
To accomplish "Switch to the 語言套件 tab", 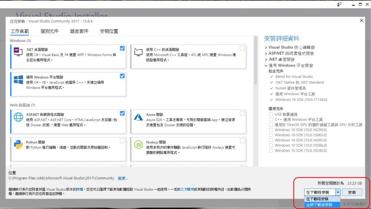I will 79,31.
